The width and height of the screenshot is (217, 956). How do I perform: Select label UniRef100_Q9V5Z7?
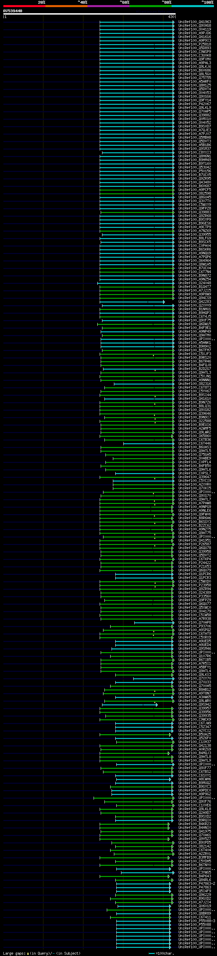(195, 839)
